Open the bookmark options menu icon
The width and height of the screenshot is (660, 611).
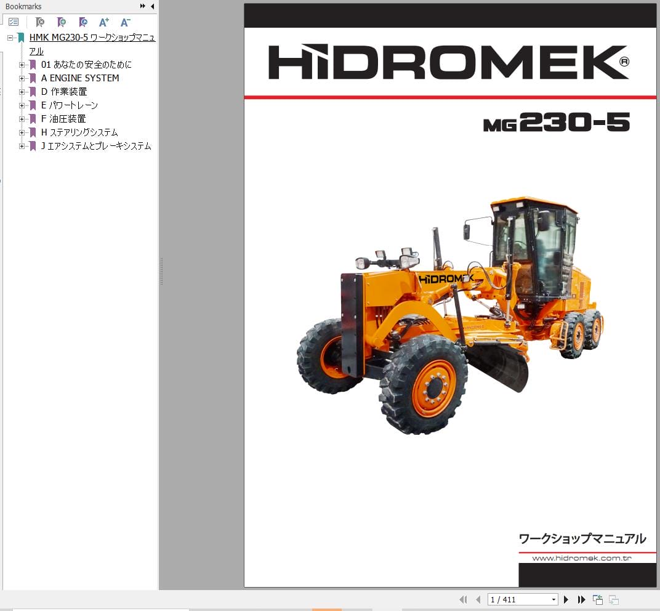[14, 22]
